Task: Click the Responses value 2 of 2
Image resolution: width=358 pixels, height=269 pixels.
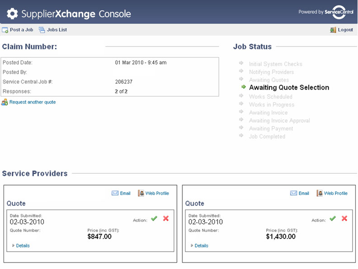Action: click(x=121, y=92)
